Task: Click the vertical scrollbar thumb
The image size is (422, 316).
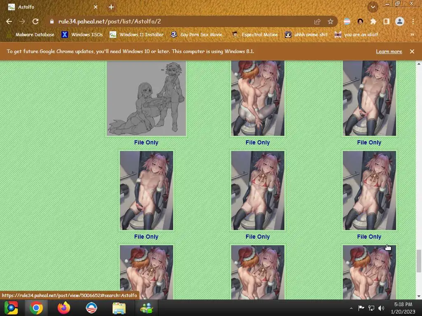Action: pyautogui.click(x=419, y=261)
